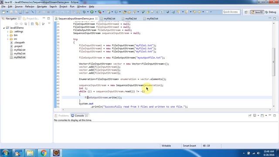Click the New file toolbar icon
Viewport: 279px width, 157px height.
3,12
